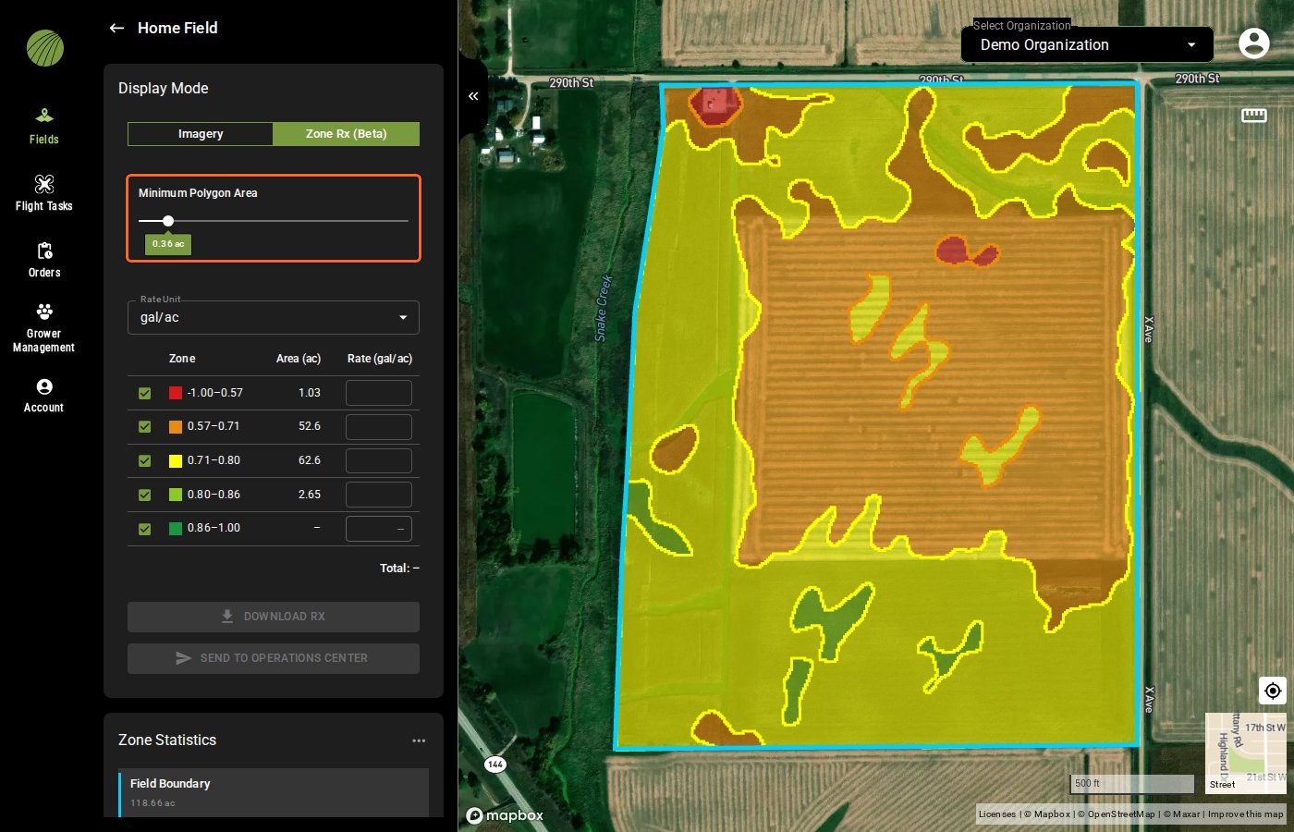Open Flight Tasks drone icon
Screen dimensions: 1294x832
[x=44, y=183]
